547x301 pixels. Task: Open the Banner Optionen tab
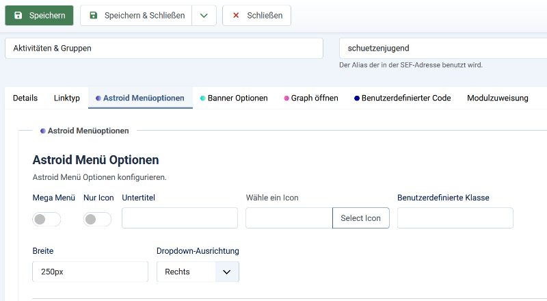coord(234,98)
